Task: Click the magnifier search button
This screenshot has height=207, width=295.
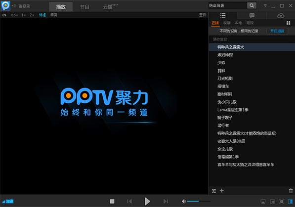Action: click(x=252, y=5)
